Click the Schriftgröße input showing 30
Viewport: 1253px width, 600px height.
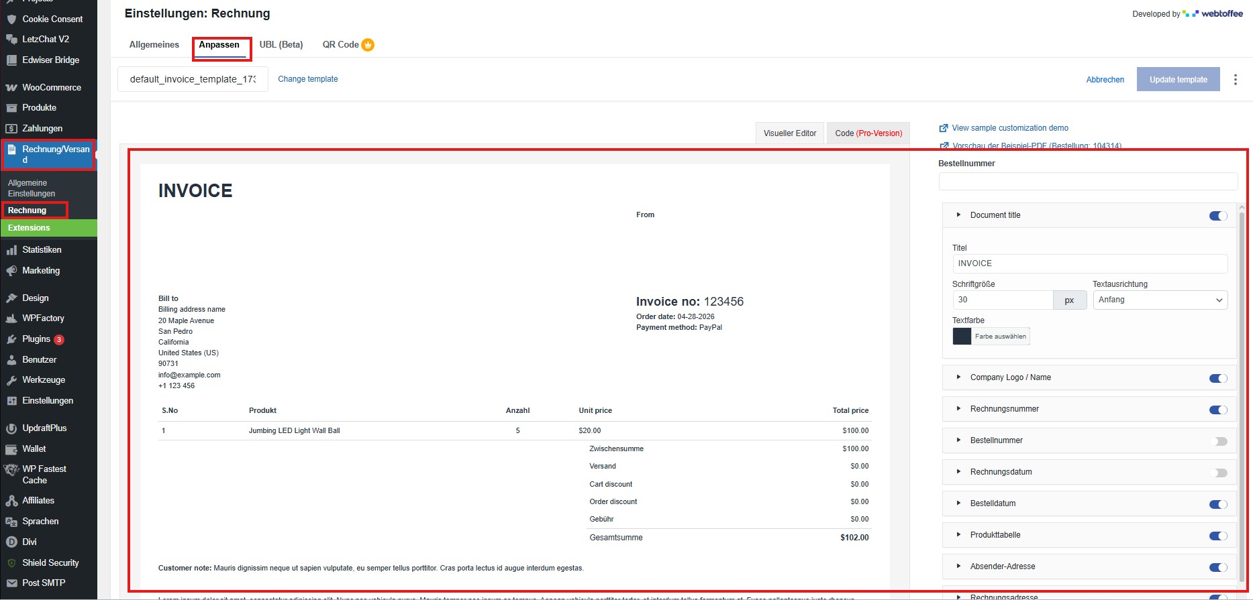pyautogui.click(x=1003, y=300)
